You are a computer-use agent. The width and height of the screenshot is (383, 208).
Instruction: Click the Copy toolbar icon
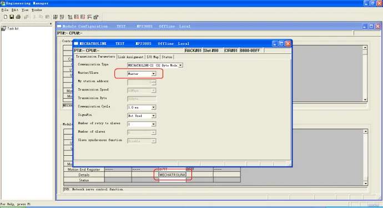coord(41,17)
